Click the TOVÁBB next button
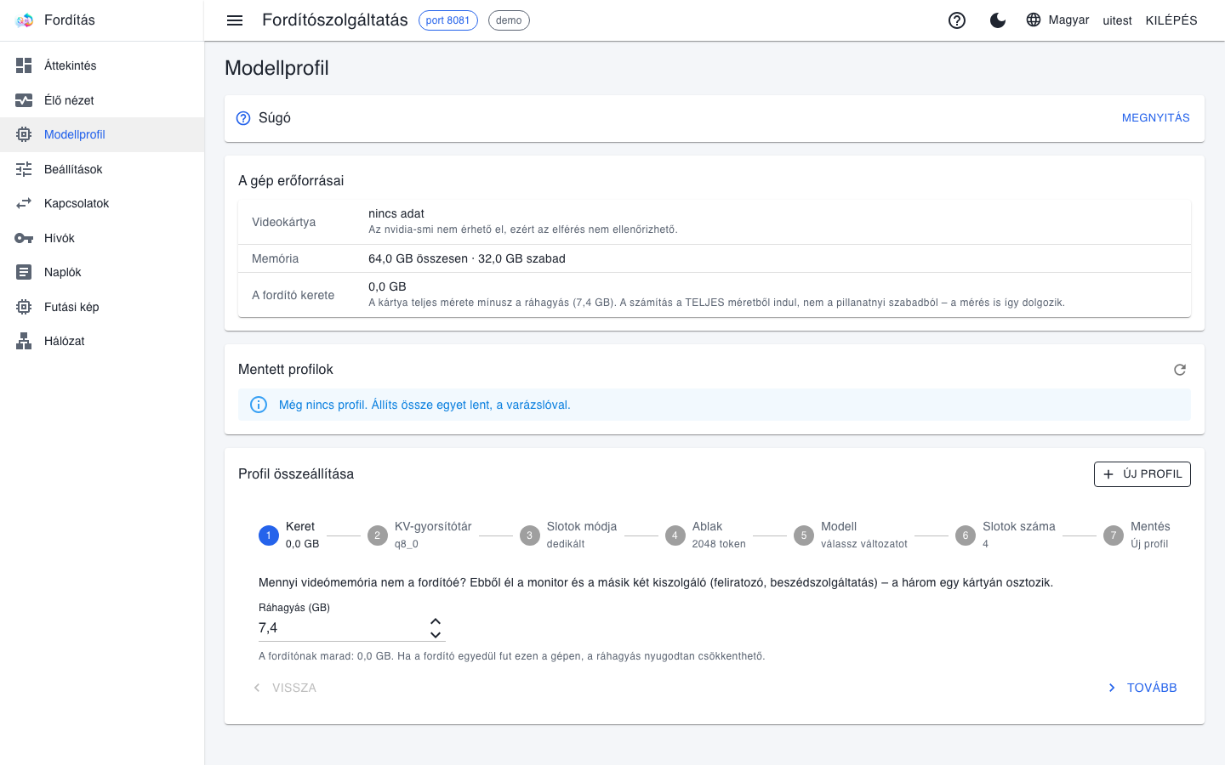 pyautogui.click(x=1142, y=688)
